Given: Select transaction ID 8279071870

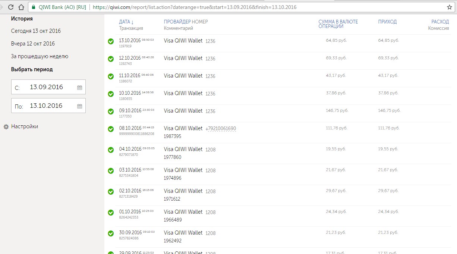Looking at the screenshot, I should coord(129,155).
